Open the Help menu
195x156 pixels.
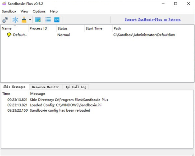click(x=54, y=11)
